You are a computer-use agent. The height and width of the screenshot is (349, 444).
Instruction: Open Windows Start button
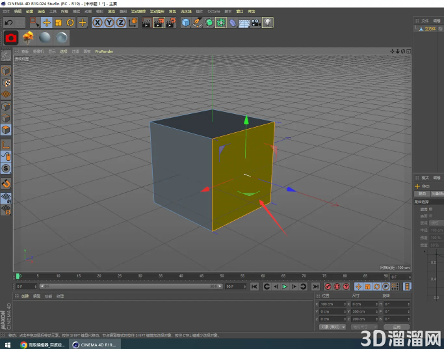pos(8,344)
